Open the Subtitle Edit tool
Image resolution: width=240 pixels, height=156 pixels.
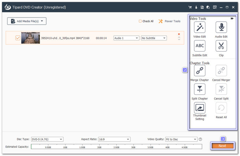(200, 46)
